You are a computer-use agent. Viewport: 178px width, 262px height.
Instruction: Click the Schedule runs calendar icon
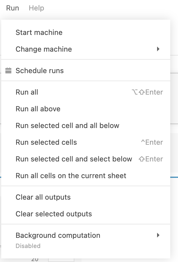tap(9, 71)
